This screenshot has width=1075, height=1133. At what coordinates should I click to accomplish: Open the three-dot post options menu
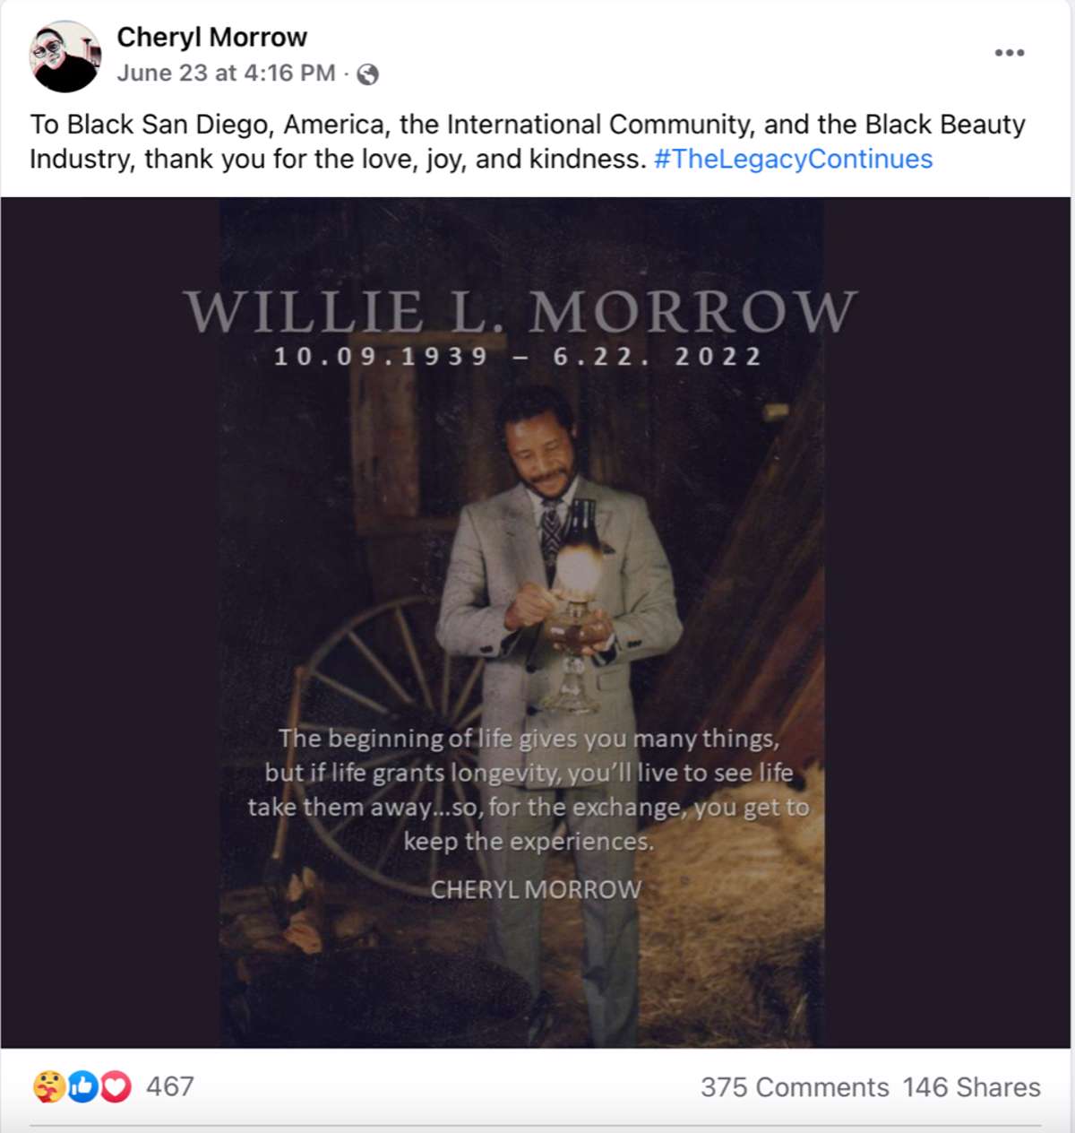[x=1010, y=53]
